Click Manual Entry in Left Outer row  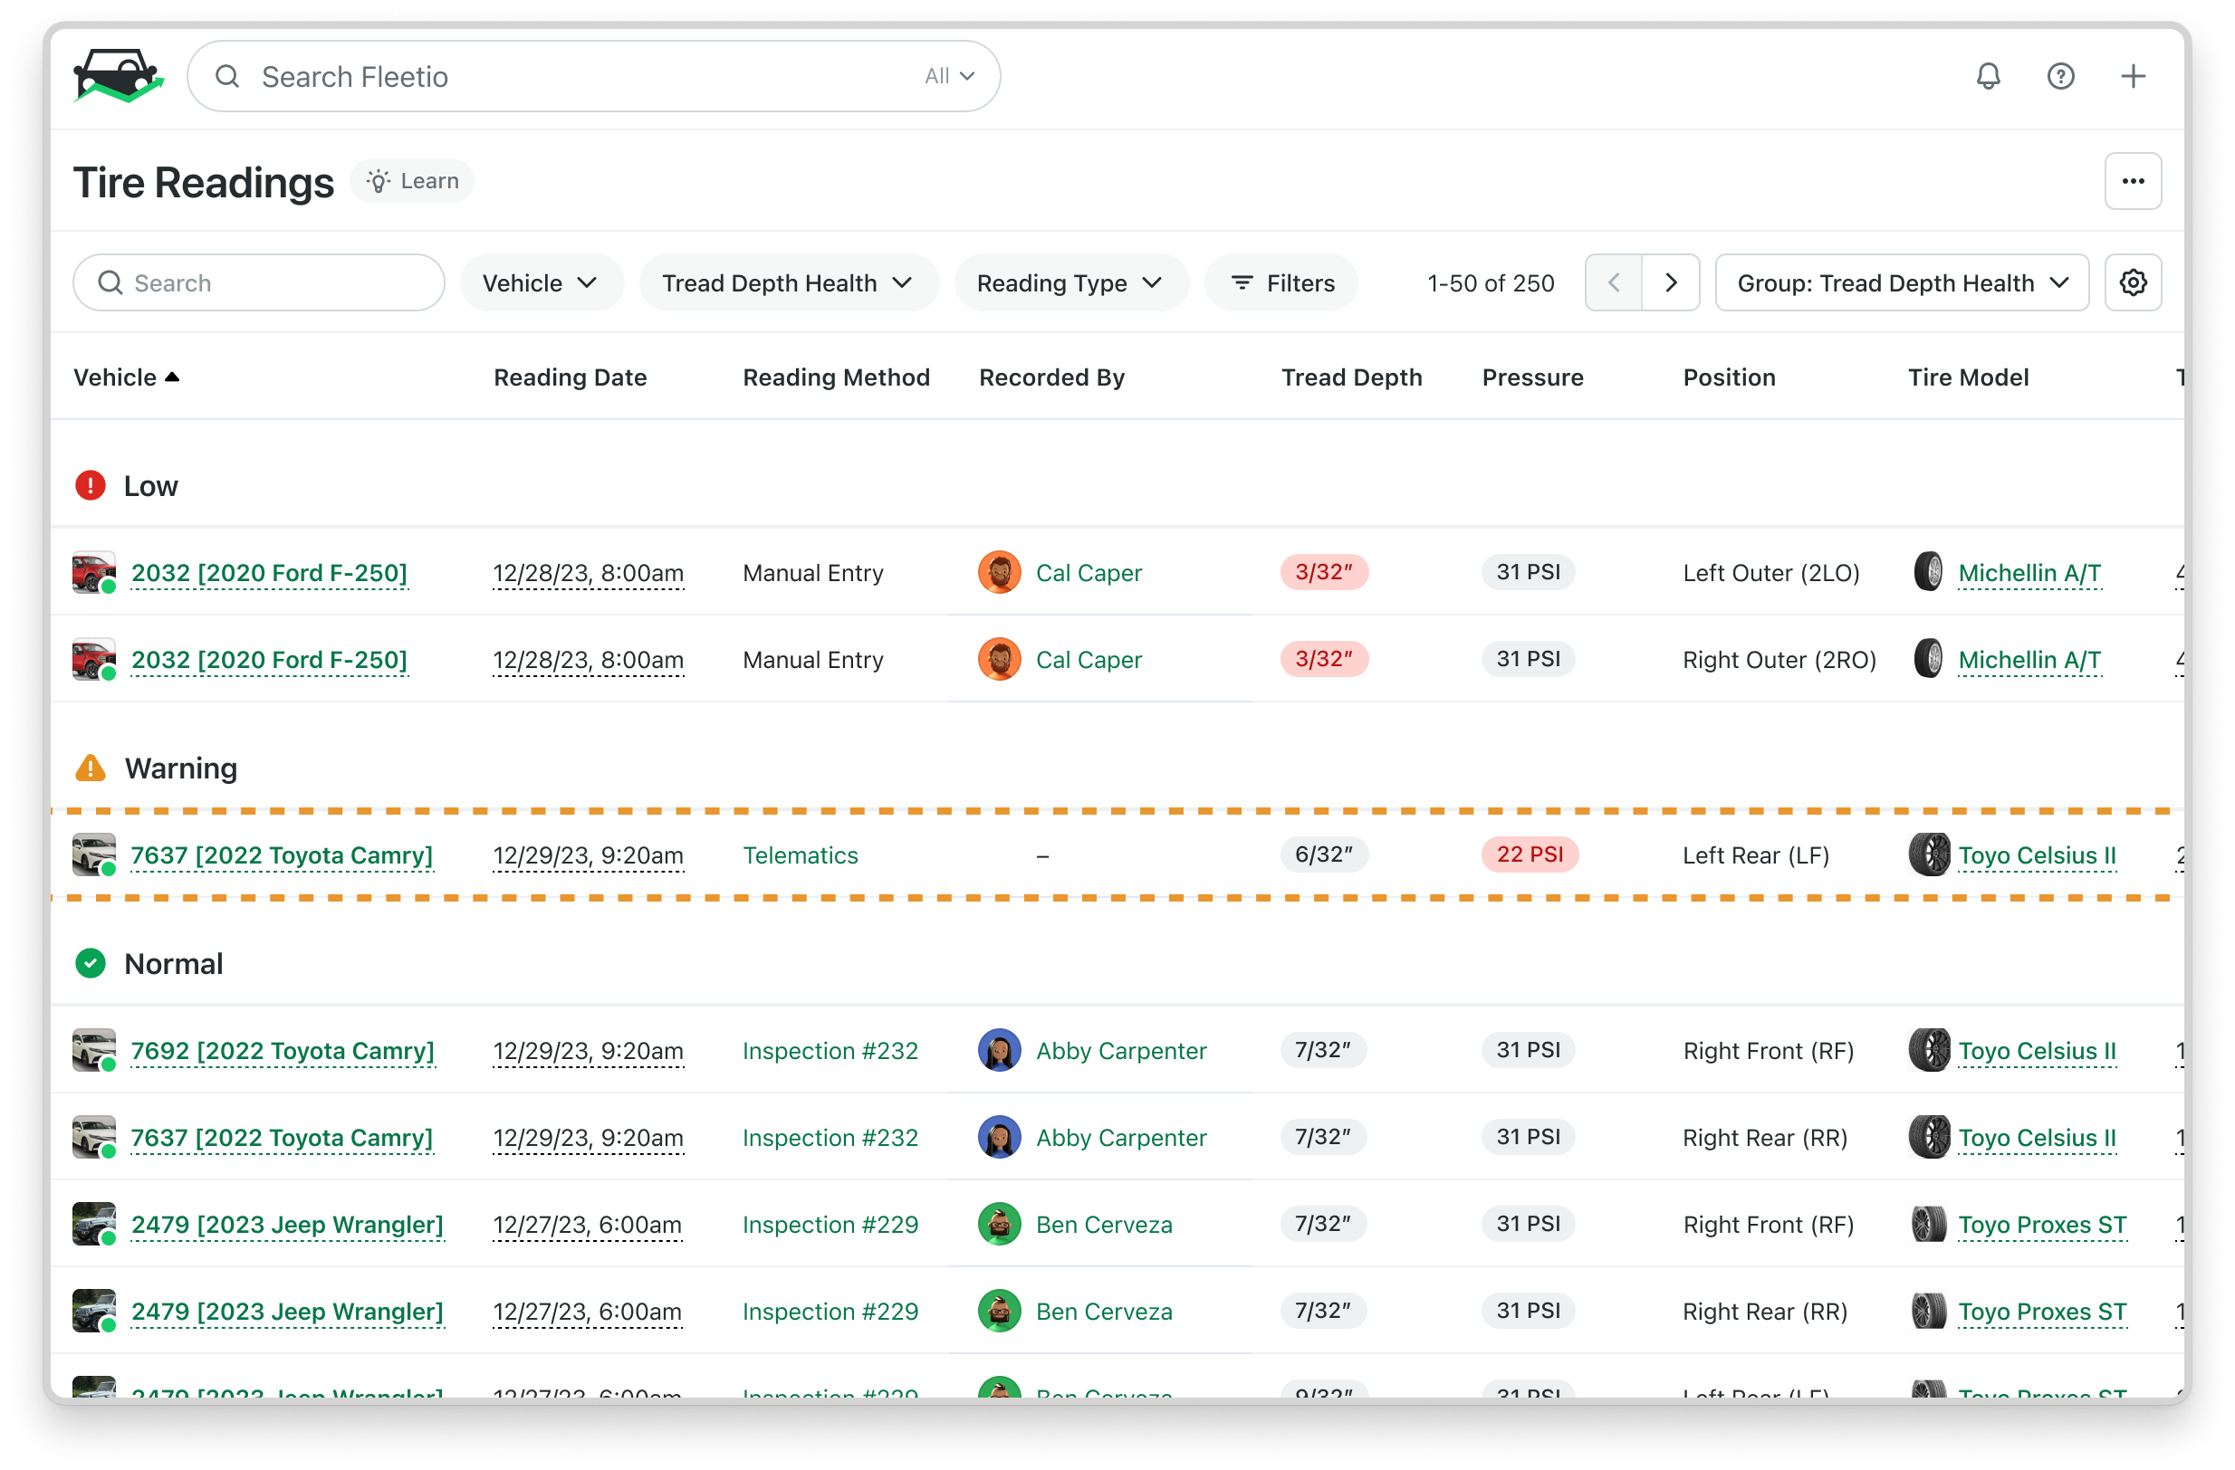(812, 573)
